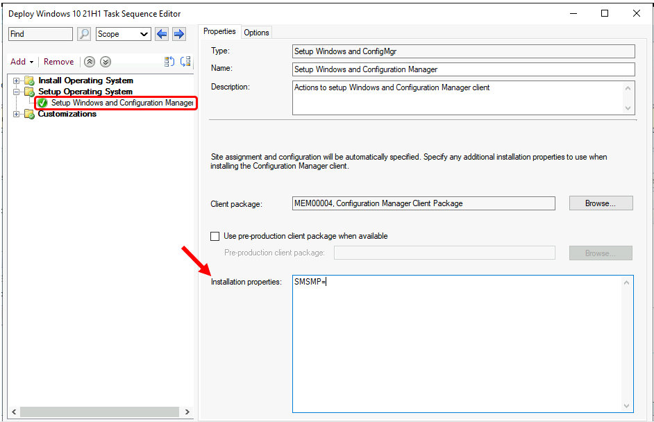This screenshot has width=654, height=422.
Task: Click the collapse all groups icon
Action: pyautogui.click(x=185, y=62)
